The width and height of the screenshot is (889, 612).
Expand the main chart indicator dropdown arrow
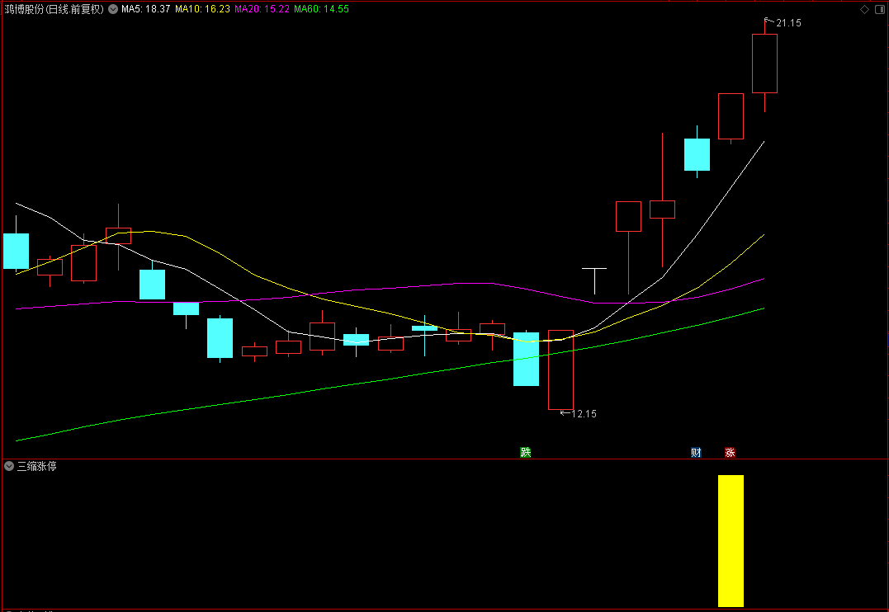(113, 9)
